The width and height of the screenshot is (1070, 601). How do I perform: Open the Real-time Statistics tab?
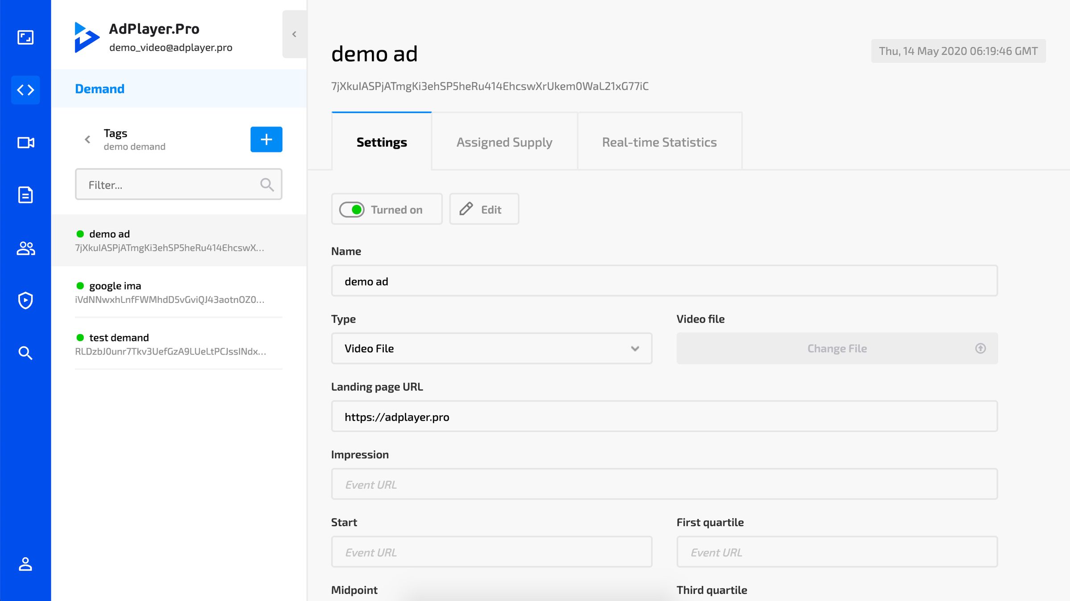point(659,142)
